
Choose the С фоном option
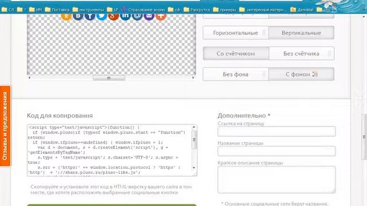[301, 74]
